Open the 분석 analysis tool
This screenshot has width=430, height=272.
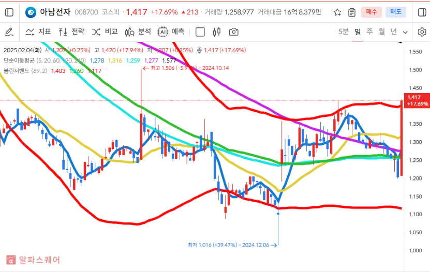[138, 32]
